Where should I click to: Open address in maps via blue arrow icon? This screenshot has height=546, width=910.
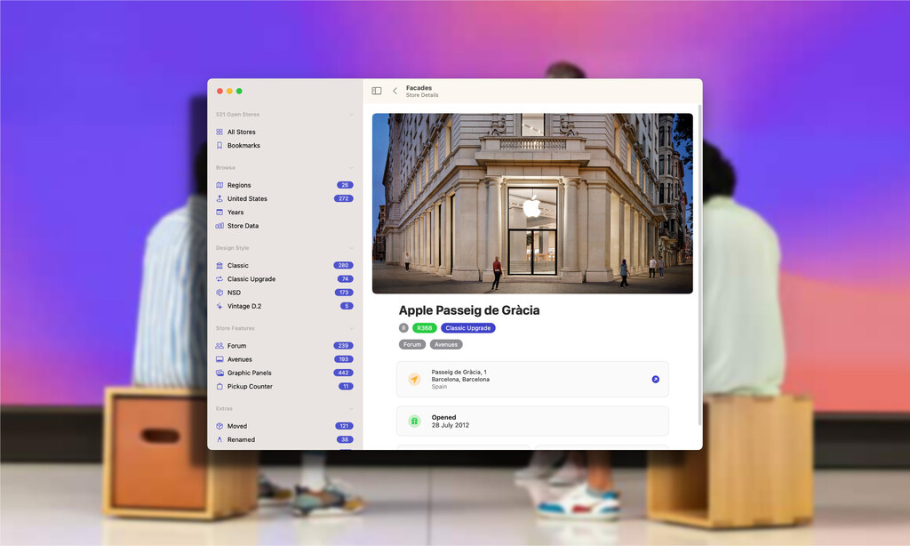click(x=655, y=380)
